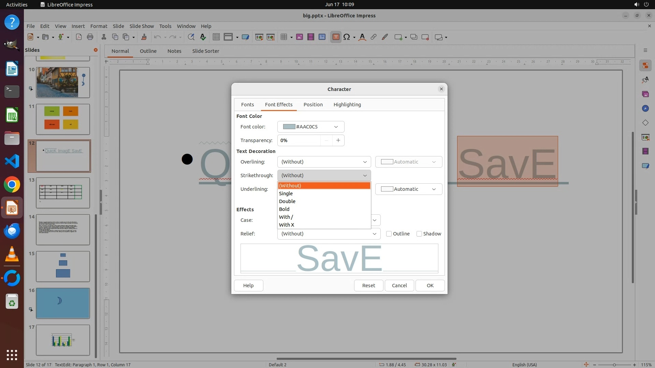Open the Font color #AAC0C5 picker
The width and height of the screenshot is (655, 368).
click(310, 127)
